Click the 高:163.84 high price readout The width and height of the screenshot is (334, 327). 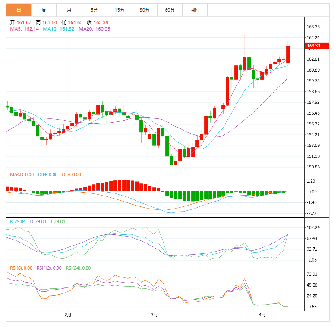coord(46,22)
